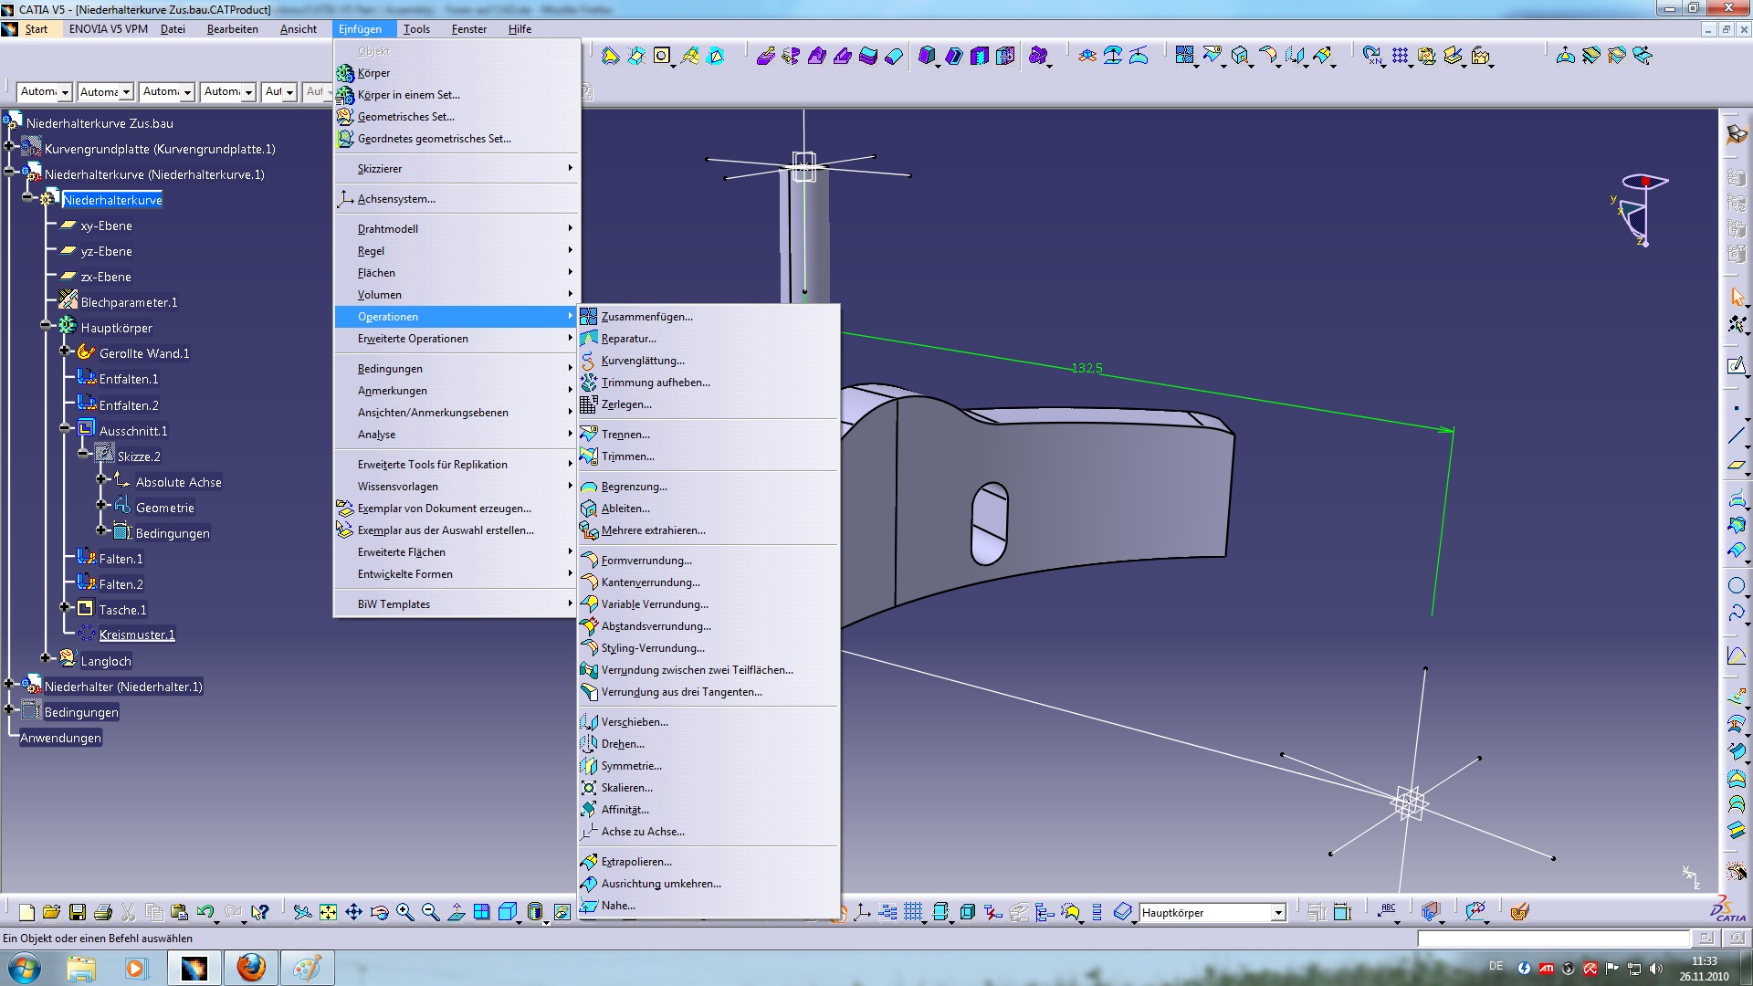
Task: Click the Axis System icon in bottom toolbar
Action: tap(862, 912)
